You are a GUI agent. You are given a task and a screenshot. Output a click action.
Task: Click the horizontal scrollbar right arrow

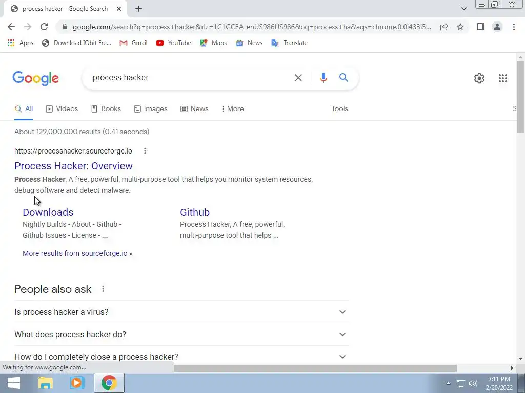point(512,368)
